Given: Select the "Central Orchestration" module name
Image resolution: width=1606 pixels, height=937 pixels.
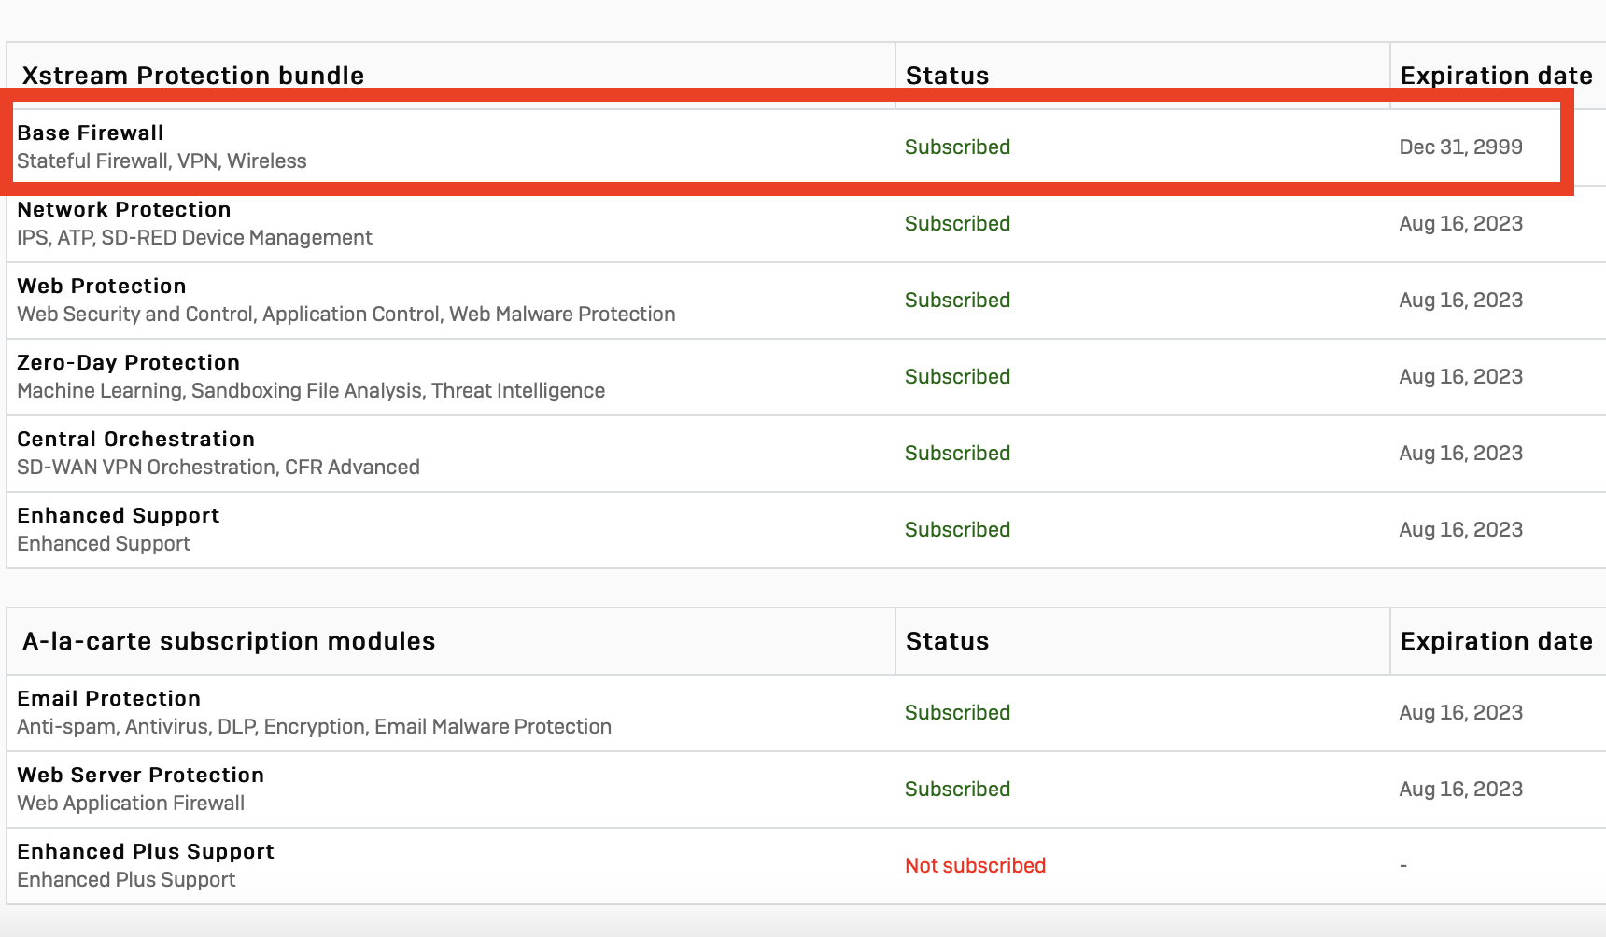Looking at the screenshot, I should [136, 439].
